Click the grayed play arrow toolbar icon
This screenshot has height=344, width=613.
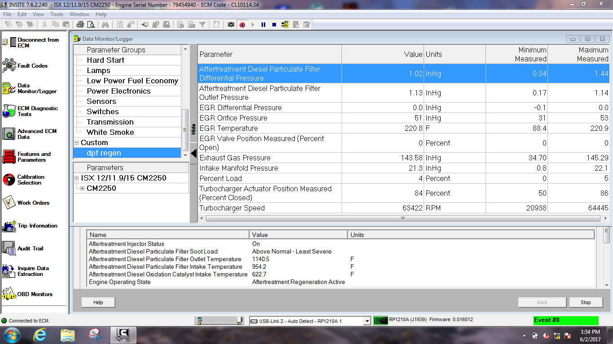pos(253,25)
